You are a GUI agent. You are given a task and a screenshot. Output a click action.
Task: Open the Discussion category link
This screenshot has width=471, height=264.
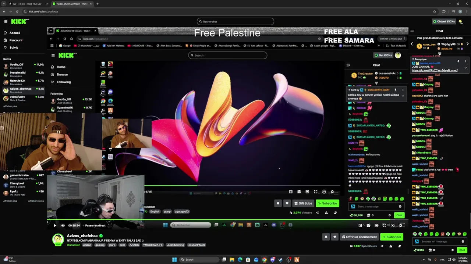click(x=73, y=245)
